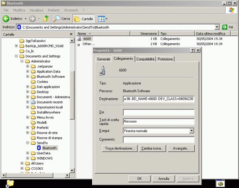
Task: Open the File menu
Action: [6, 10]
